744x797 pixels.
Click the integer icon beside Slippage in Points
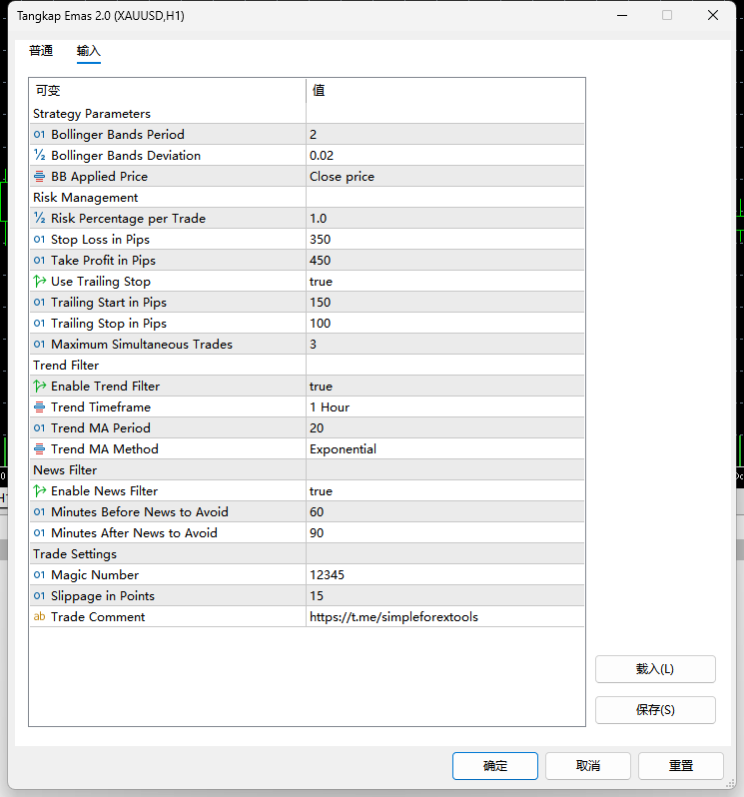[x=39, y=595]
